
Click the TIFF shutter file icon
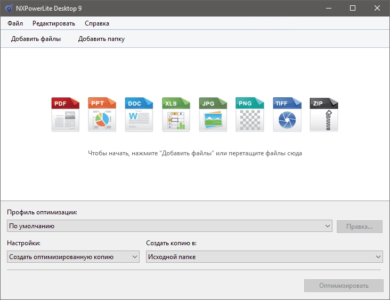(x=287, y=114)
